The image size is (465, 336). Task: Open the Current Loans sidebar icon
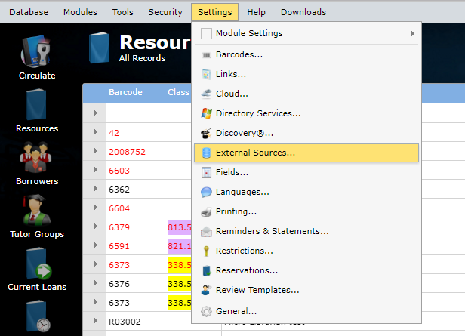point(38,264)
